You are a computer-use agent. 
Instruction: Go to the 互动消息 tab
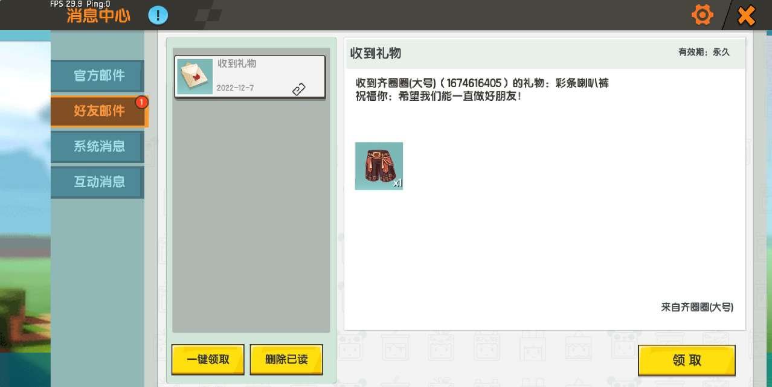(97, 182)
